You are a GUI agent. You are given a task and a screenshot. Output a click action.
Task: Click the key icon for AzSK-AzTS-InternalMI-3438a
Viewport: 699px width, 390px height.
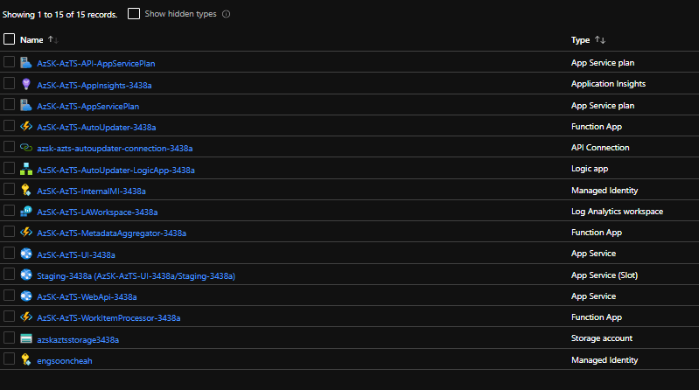click(26, 190)
